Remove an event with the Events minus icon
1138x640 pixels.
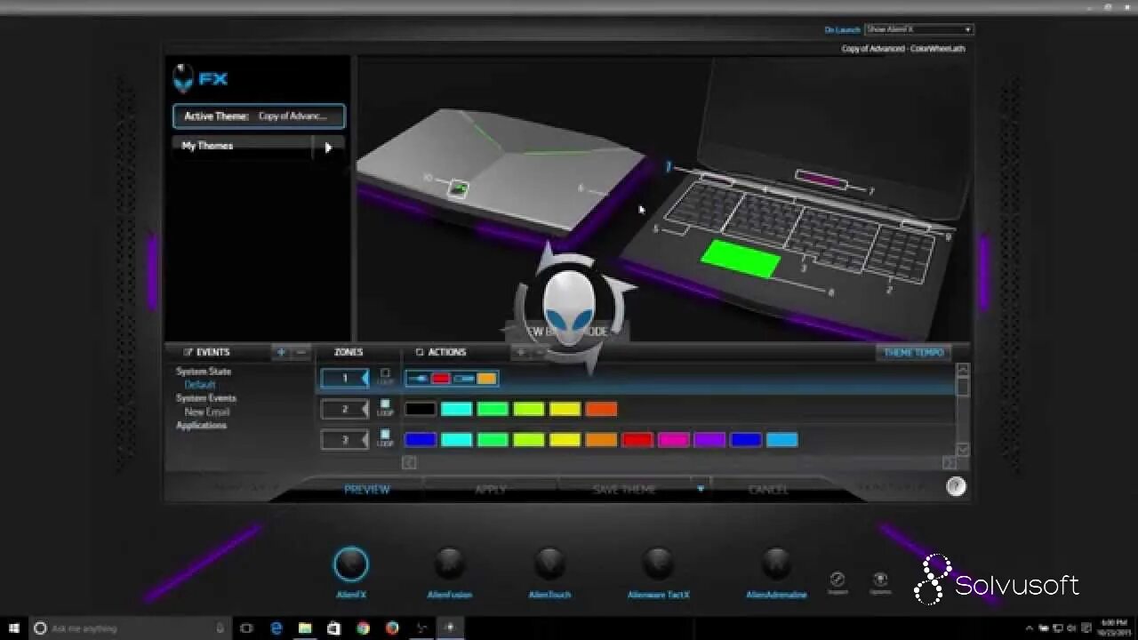coord(301,352)
